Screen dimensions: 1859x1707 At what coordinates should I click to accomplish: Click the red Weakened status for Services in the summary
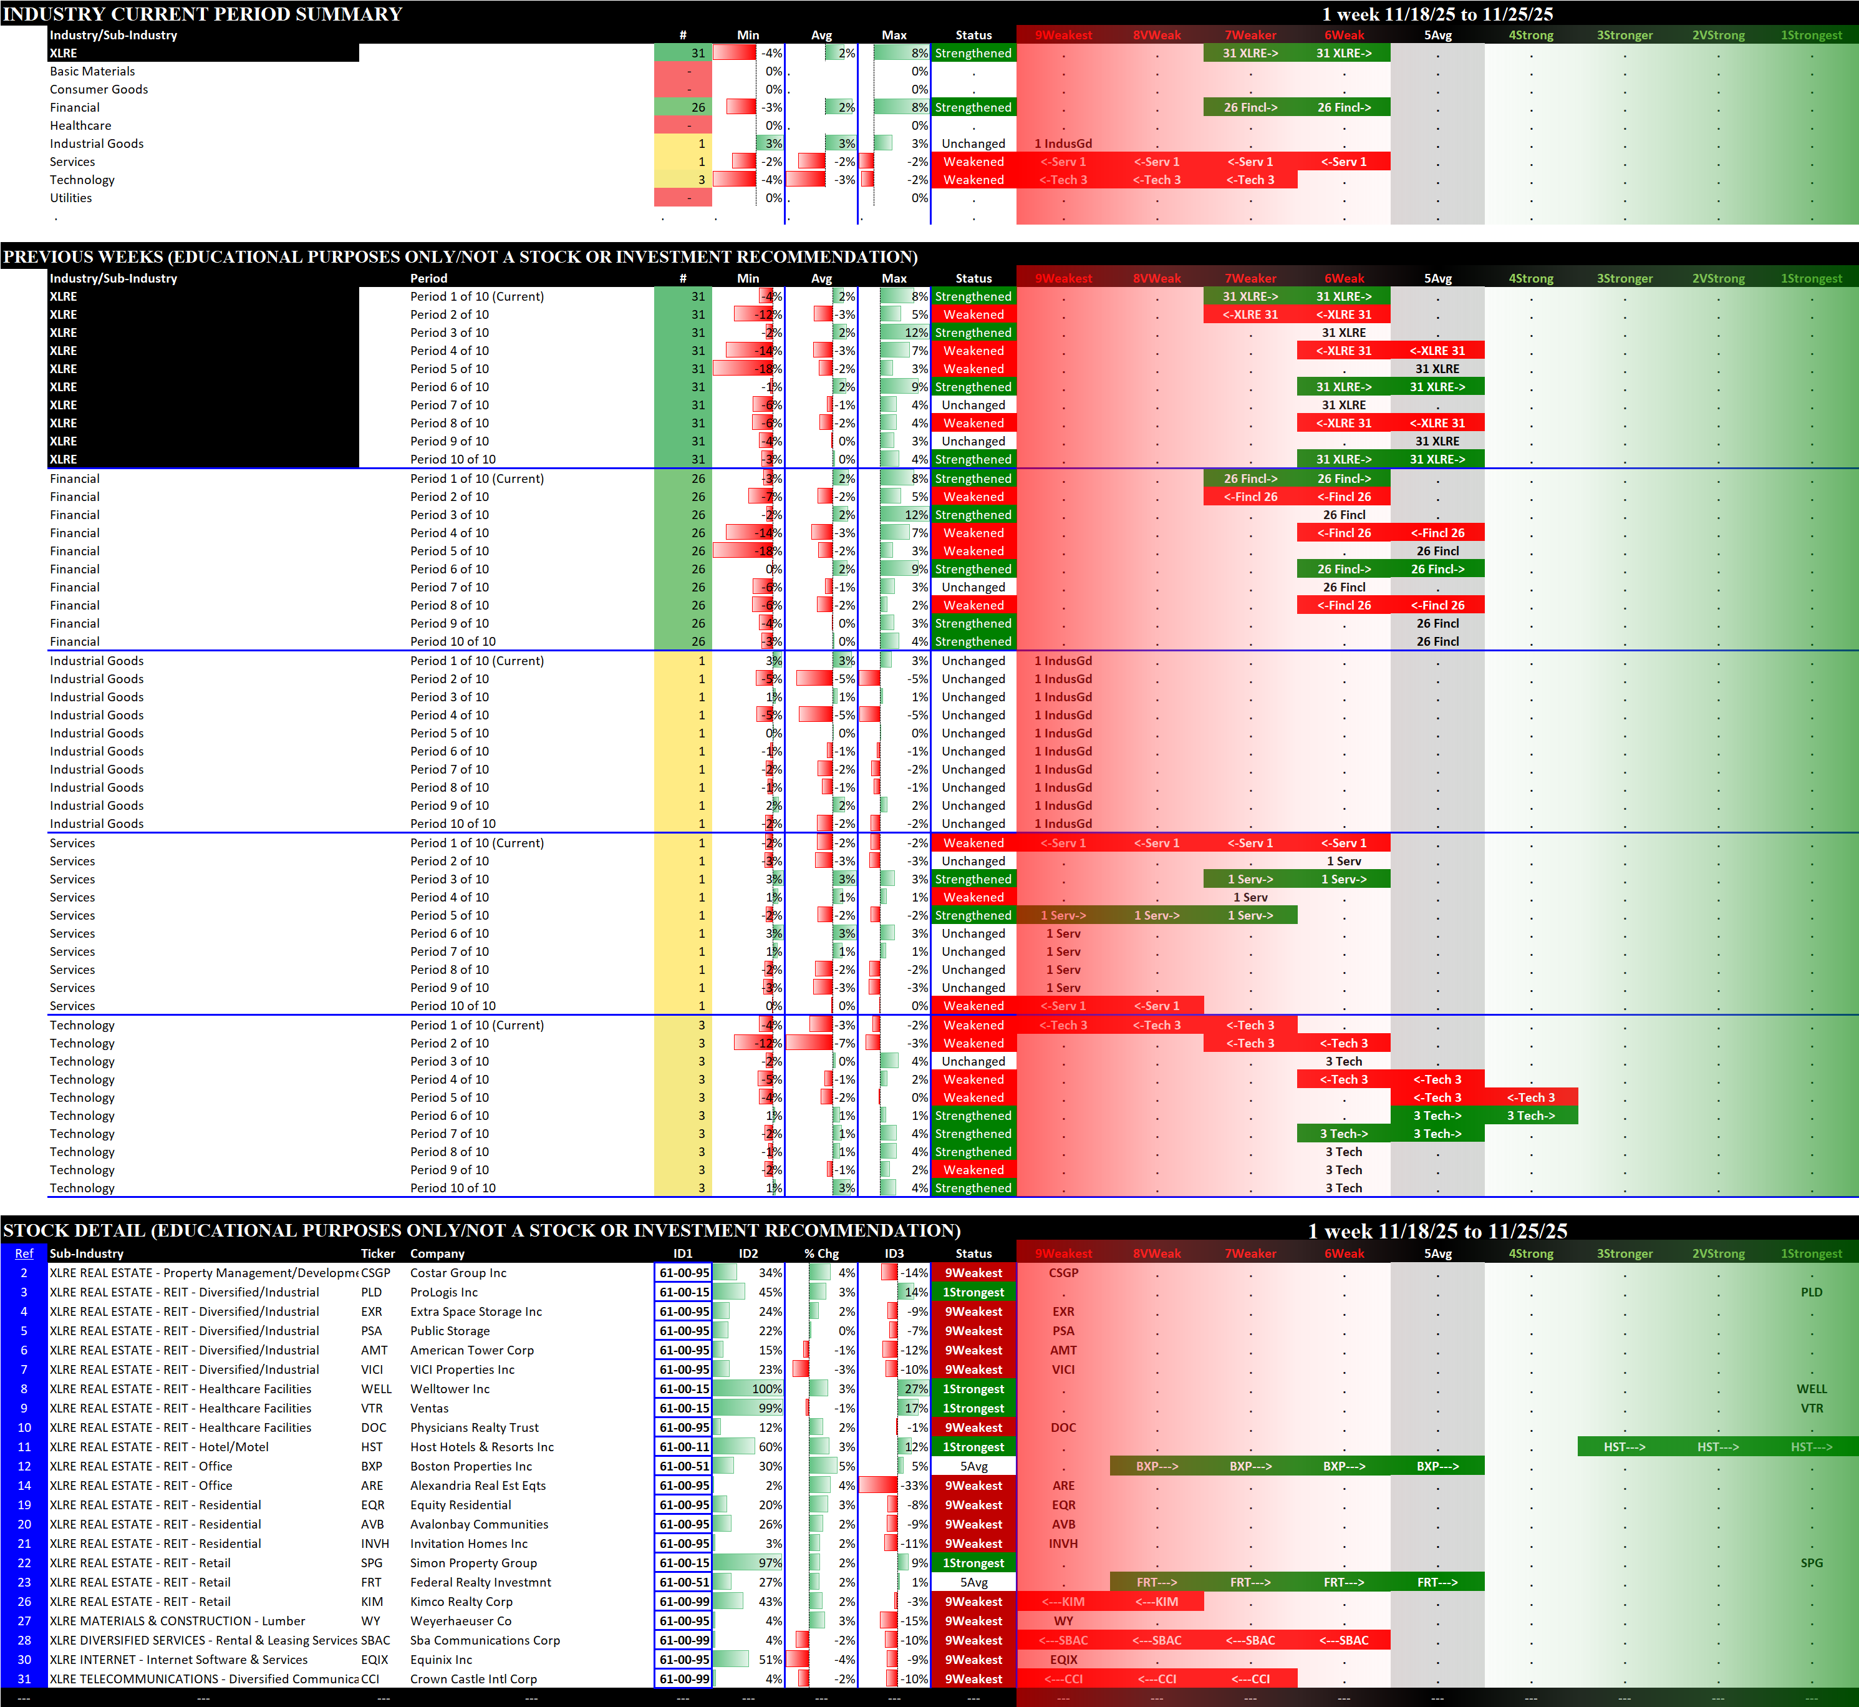pyautogui.click(x=973, y=162)
